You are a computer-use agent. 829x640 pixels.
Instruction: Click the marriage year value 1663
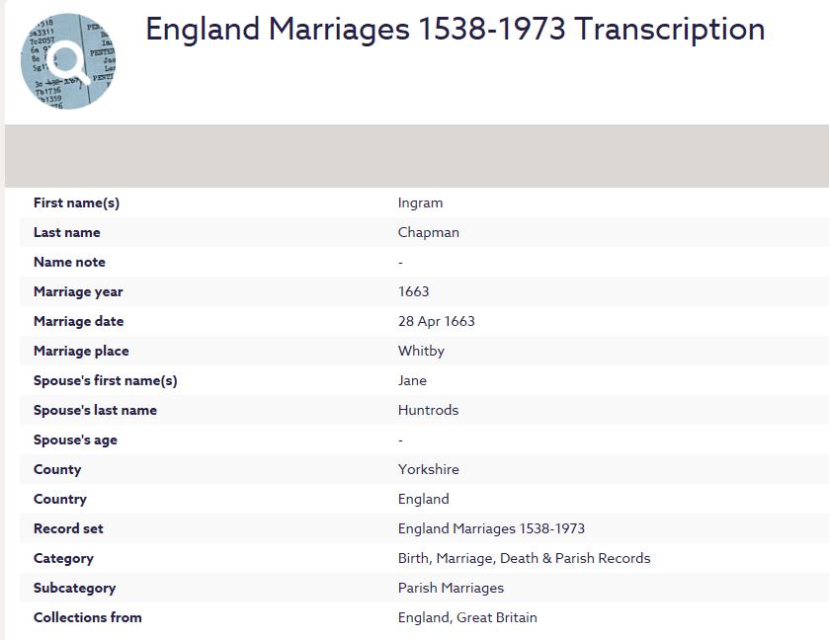pyautogui.click(x=413, y=291)
